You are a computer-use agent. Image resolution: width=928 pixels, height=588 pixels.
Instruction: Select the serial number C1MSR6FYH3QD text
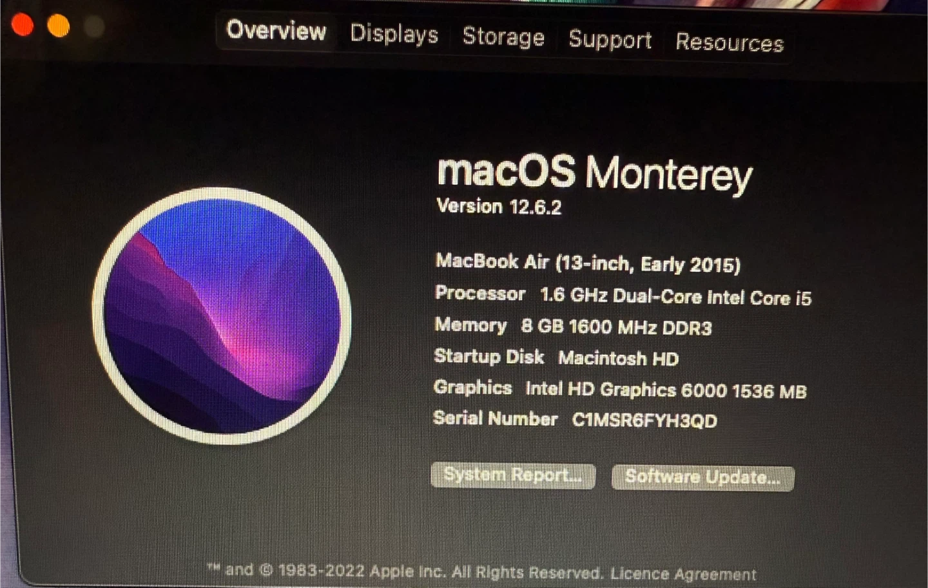tap(644, 421)
